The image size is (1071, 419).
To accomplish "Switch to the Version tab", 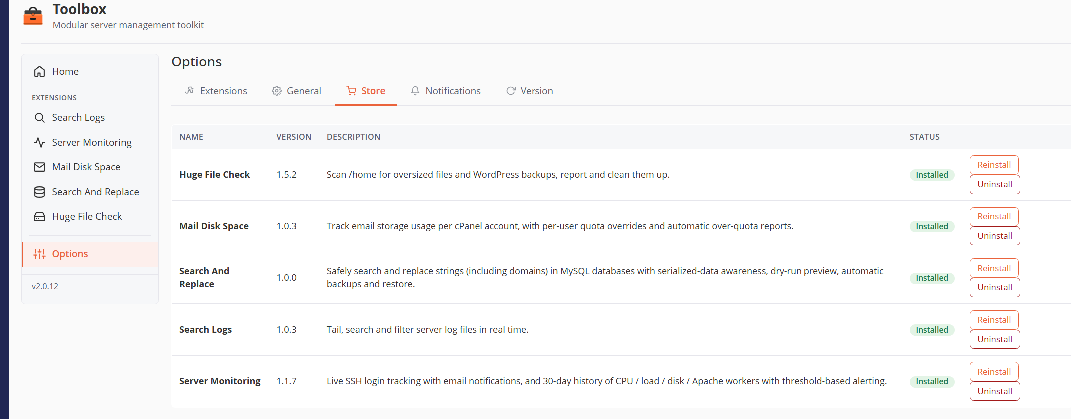I will coord(530,91).
